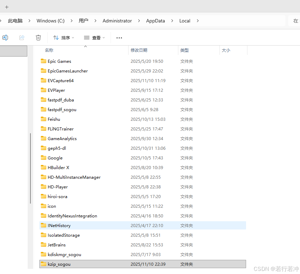Click the kzip_sogou folder name

pos(59,264)
